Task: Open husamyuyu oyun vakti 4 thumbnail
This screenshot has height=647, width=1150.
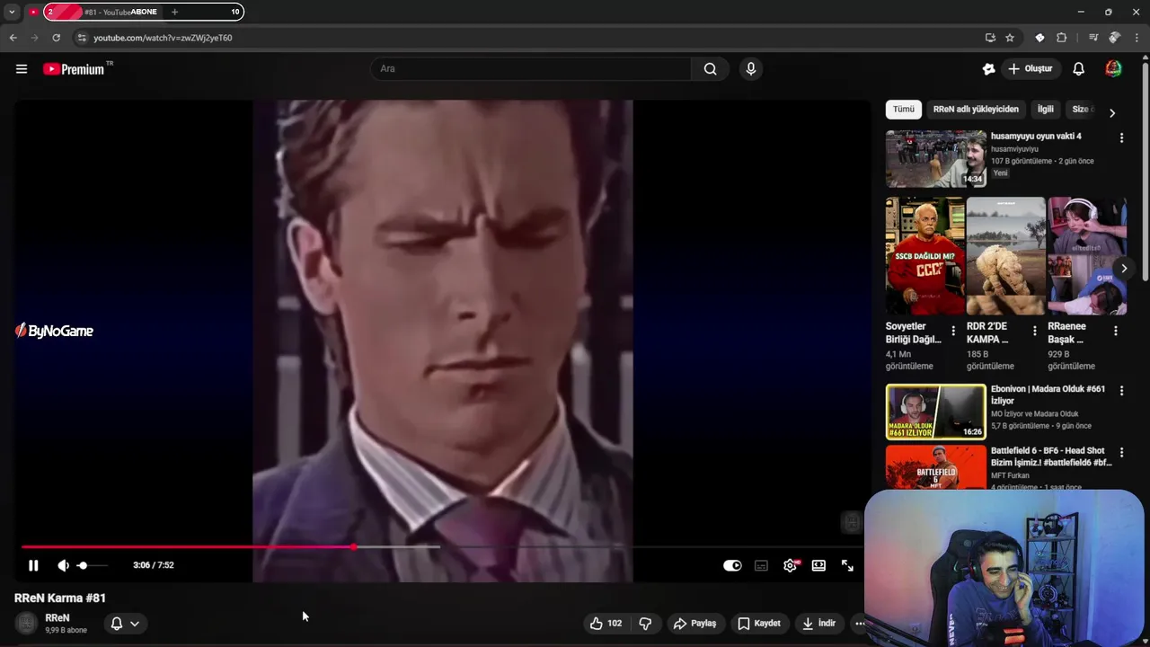Action: tap(936, 159)
